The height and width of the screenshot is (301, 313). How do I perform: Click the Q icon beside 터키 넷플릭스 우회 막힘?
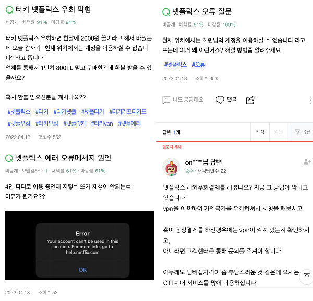[9, 9]
